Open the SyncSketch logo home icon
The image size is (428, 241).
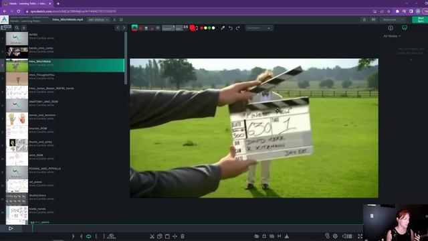click(5, 19)
